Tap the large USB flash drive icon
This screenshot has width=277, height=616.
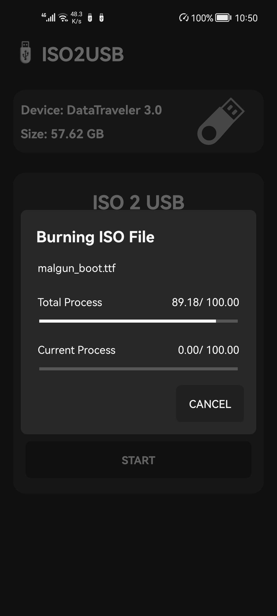tap(221, 121)
